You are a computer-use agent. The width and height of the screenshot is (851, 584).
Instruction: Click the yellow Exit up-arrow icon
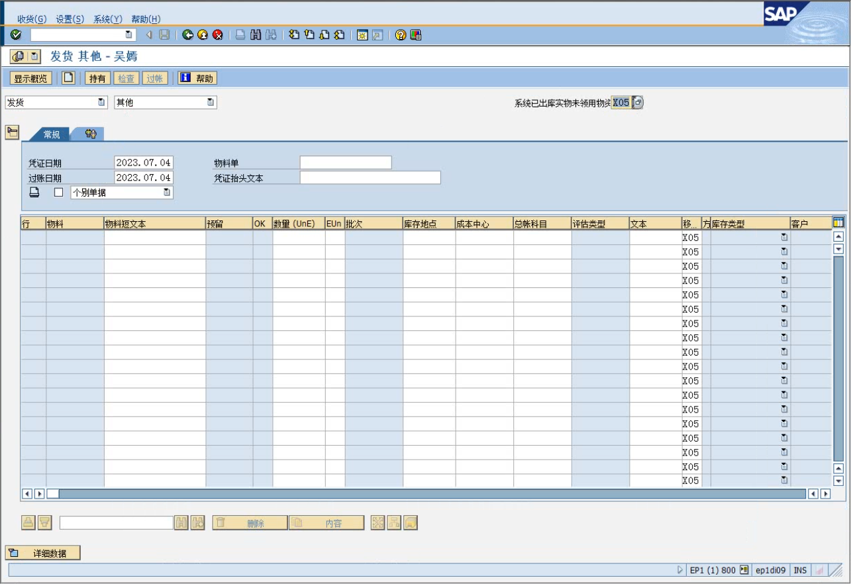point(203,35)
